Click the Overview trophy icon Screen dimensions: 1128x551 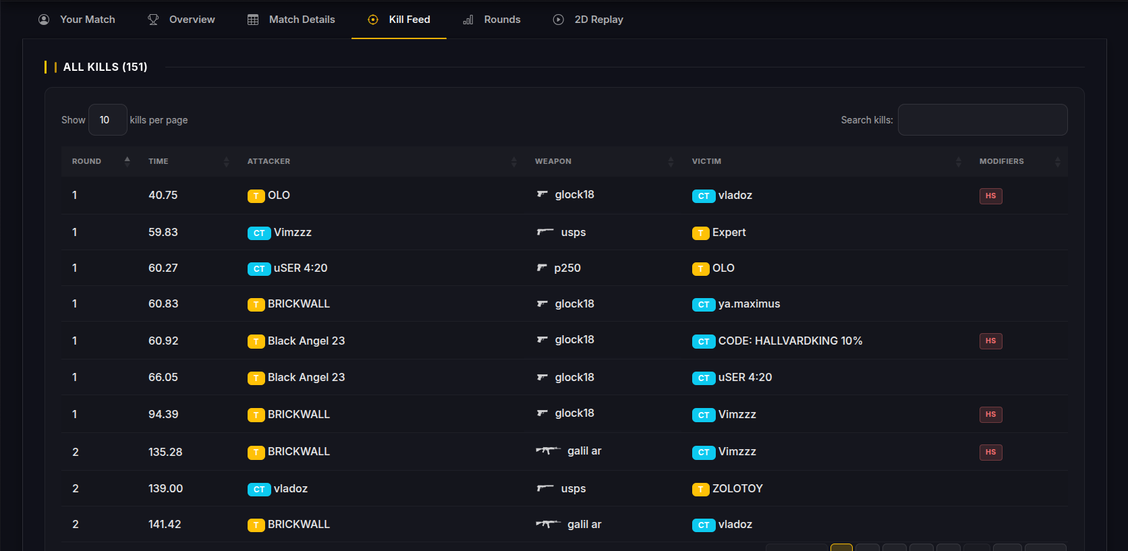[153, 20]
